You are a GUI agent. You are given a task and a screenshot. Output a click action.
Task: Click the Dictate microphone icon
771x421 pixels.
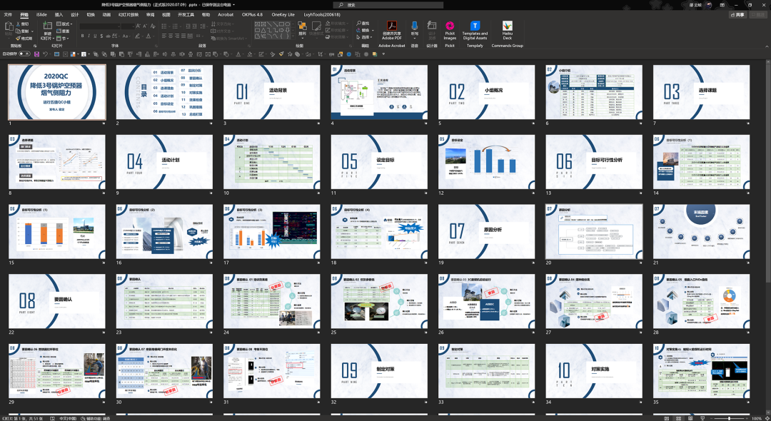(x=415, y=26)
